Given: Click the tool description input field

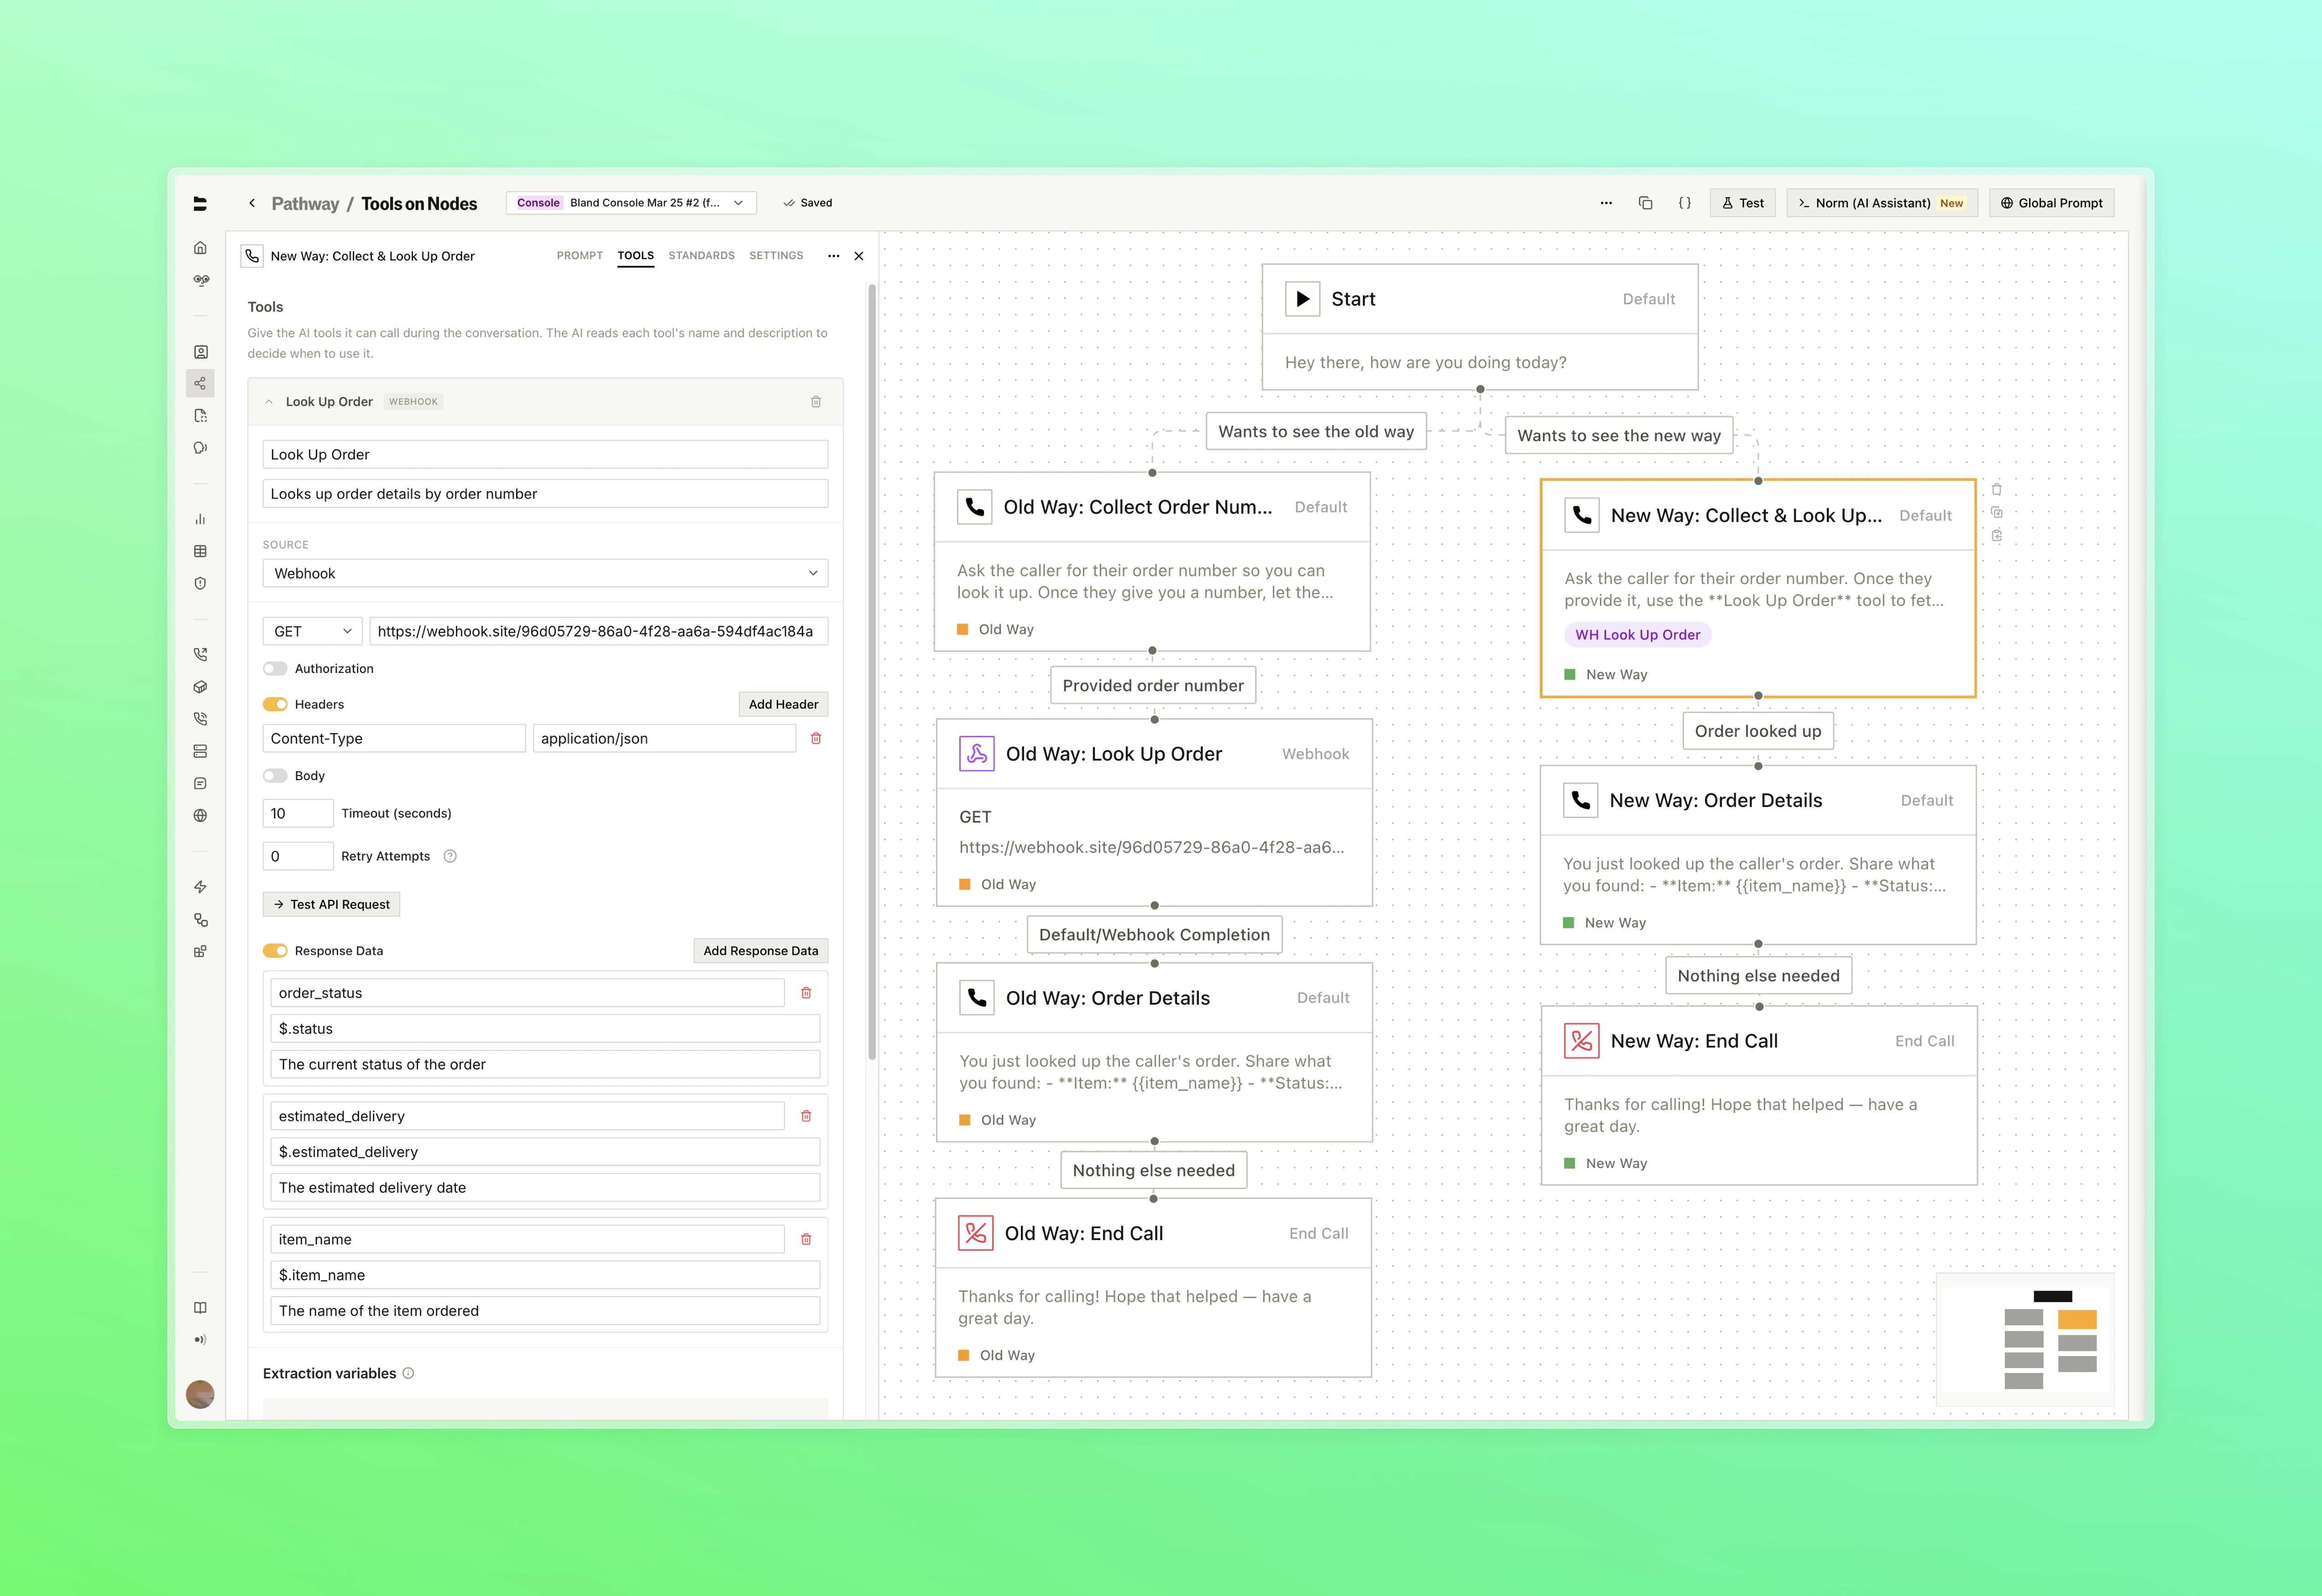Looking at the screenshot, I should (x=545, y=494).
